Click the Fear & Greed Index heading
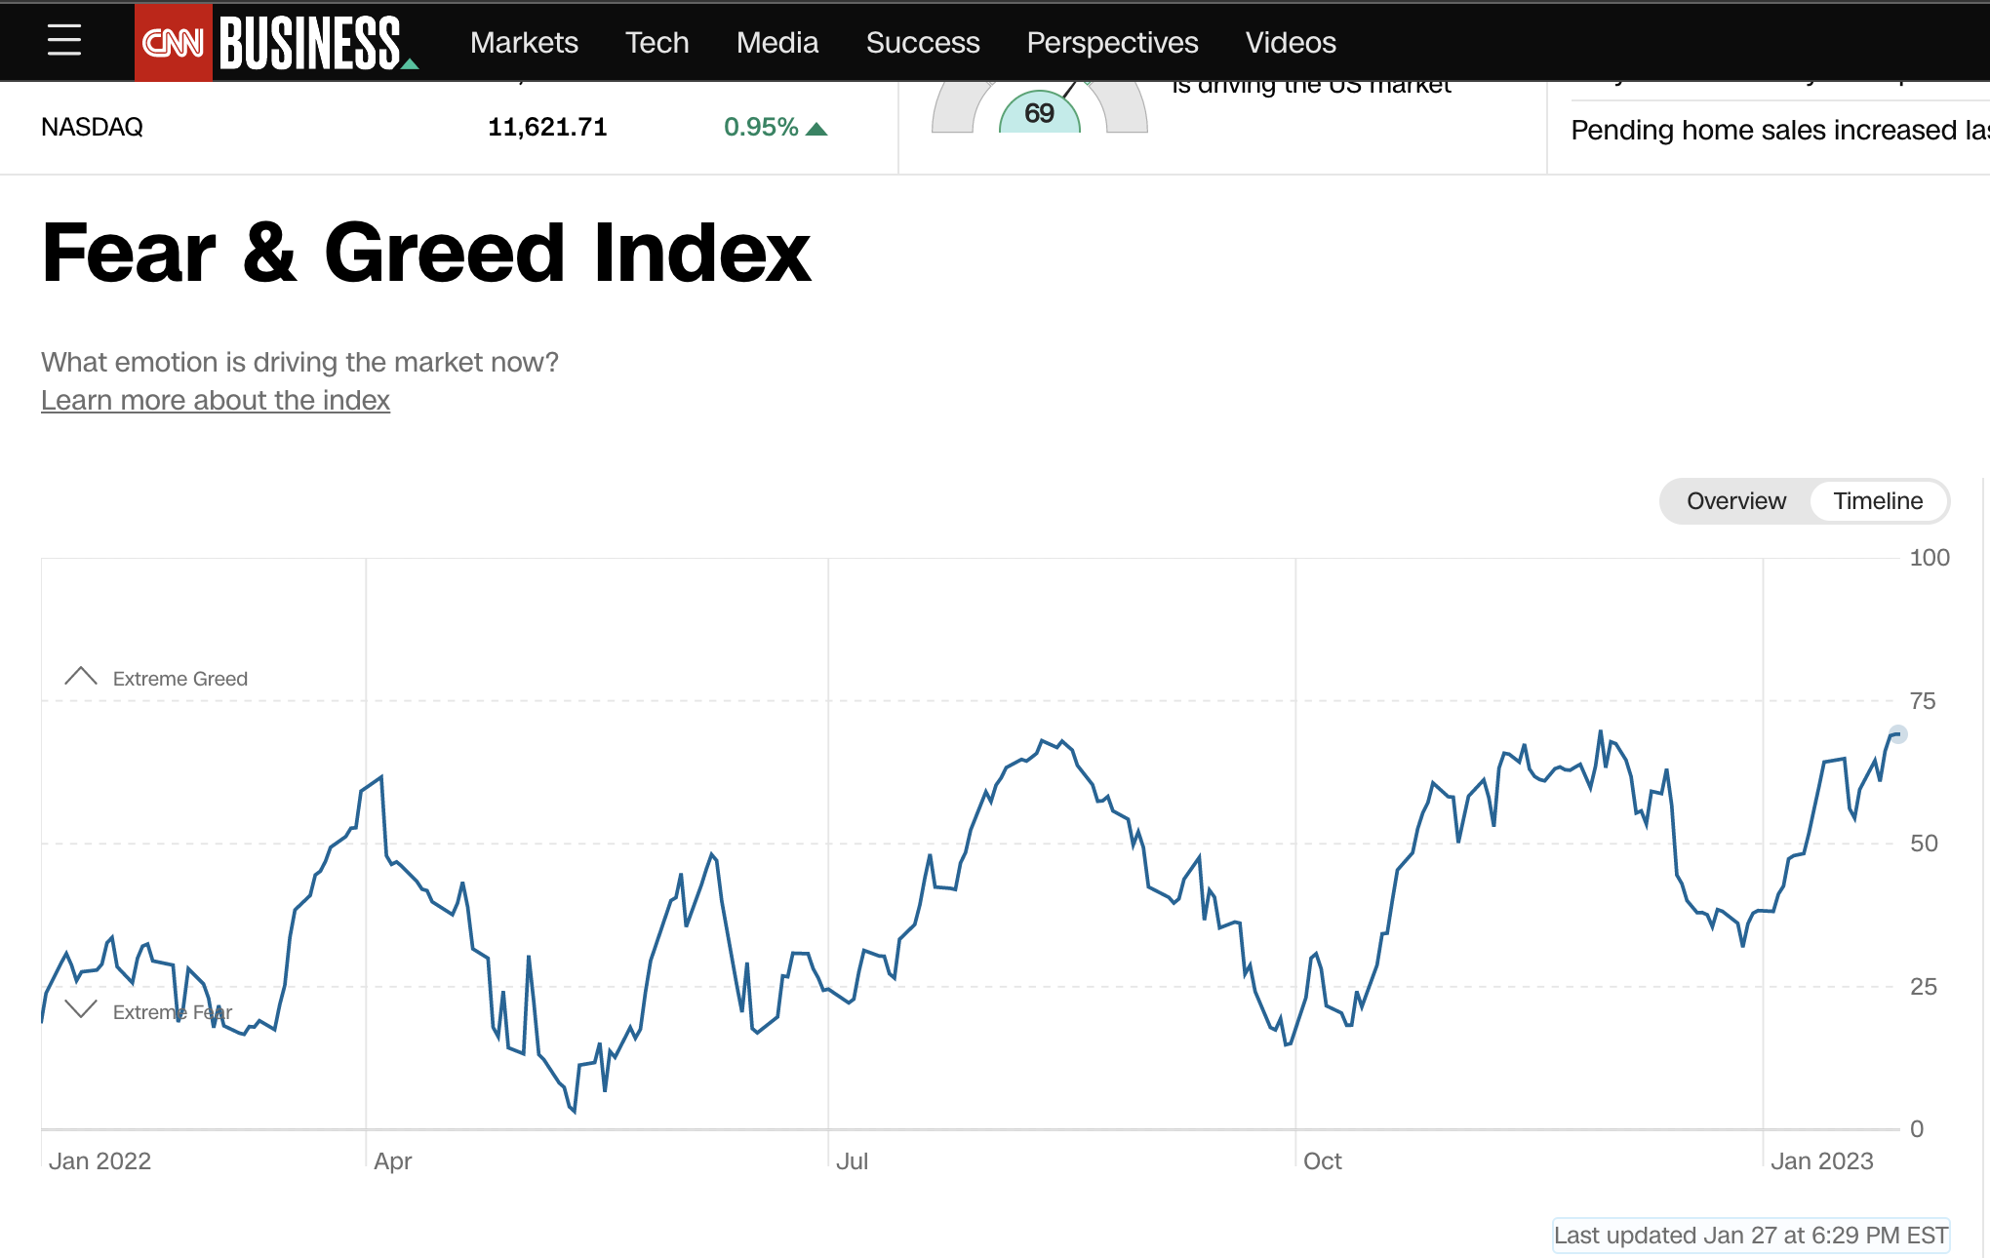Image resolution: width=1990 pixels, height=1258 pixels. coord(426,253)
